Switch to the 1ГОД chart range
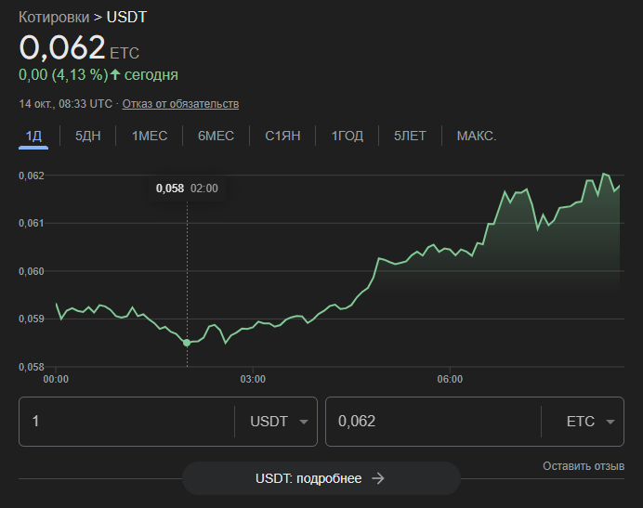 pyautogui.click(x=348, y=136)
